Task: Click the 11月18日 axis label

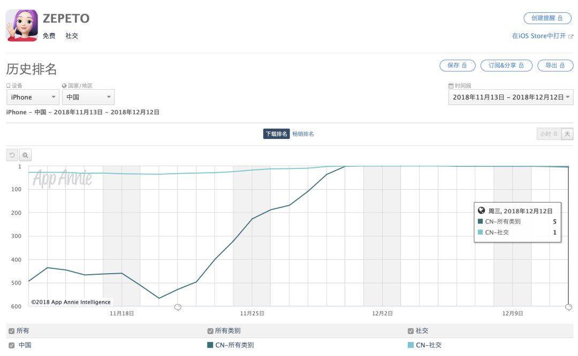Action: pos(121,313)
